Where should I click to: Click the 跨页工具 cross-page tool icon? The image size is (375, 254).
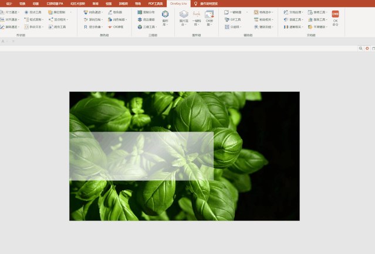coord(50,27)
